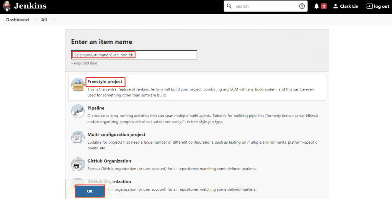Expand the All breadcrumb chevron
The image size is (392, 199).
coord(54,19)
